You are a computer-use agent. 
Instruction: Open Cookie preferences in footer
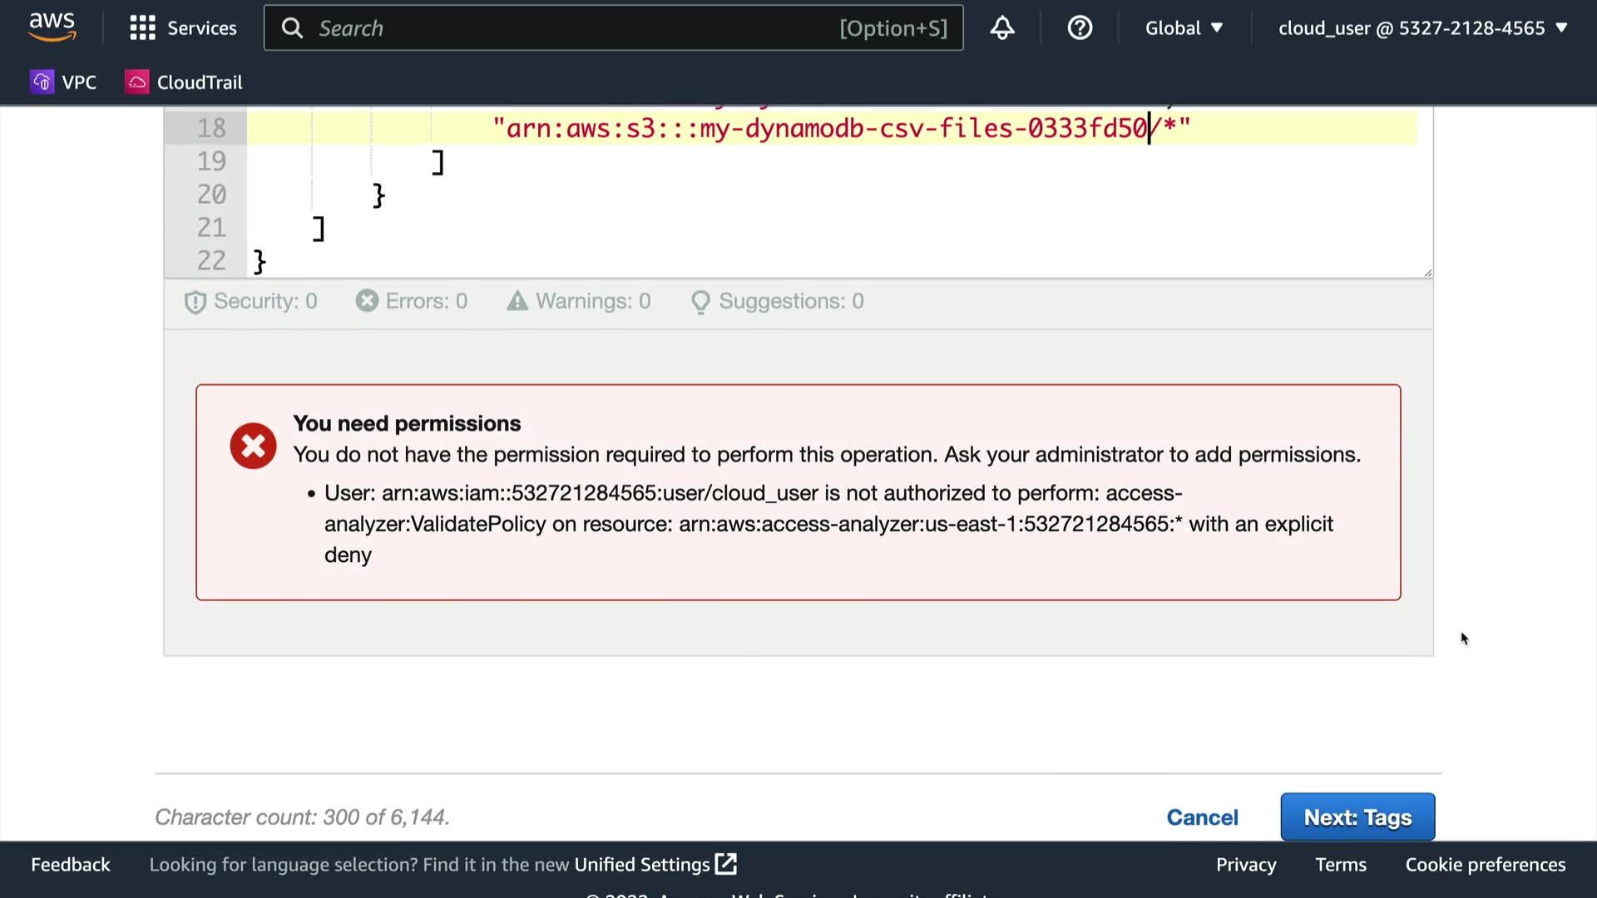click(1485, 865)
